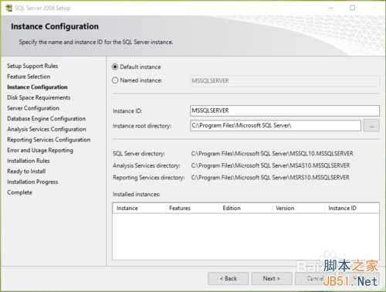Click the SQL Server directory path text
Viewport: 386px width, 292px height.
tap(272, 154)
